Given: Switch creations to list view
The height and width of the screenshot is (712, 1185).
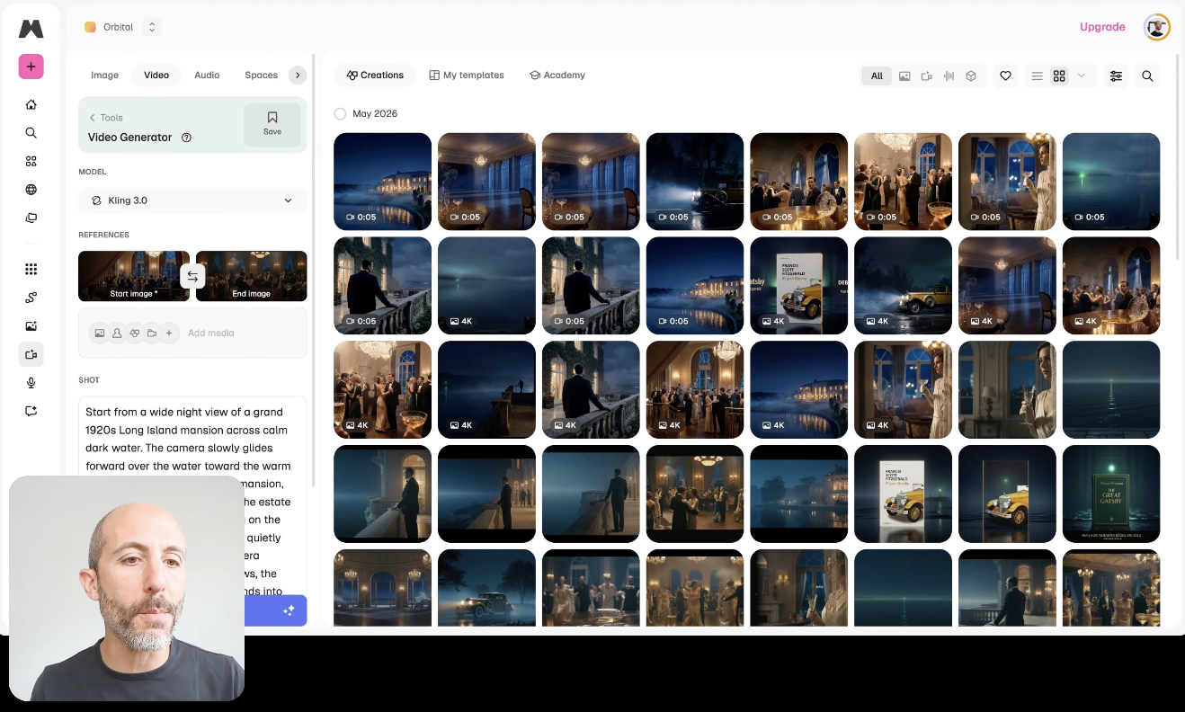Looking at the screenshot, I should click(1037, 76).
